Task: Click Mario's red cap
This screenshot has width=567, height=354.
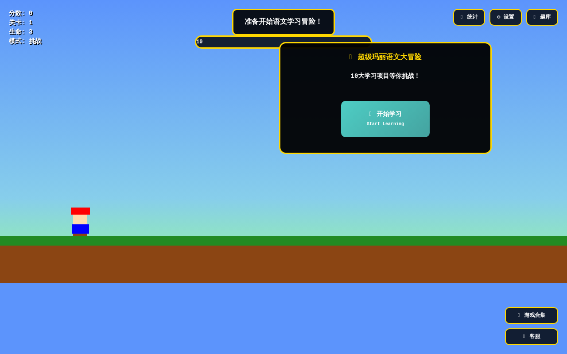Action: pos(80,211)
